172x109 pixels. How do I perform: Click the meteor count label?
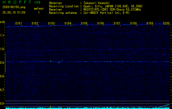pyautogui.click(x=39, y=9)
